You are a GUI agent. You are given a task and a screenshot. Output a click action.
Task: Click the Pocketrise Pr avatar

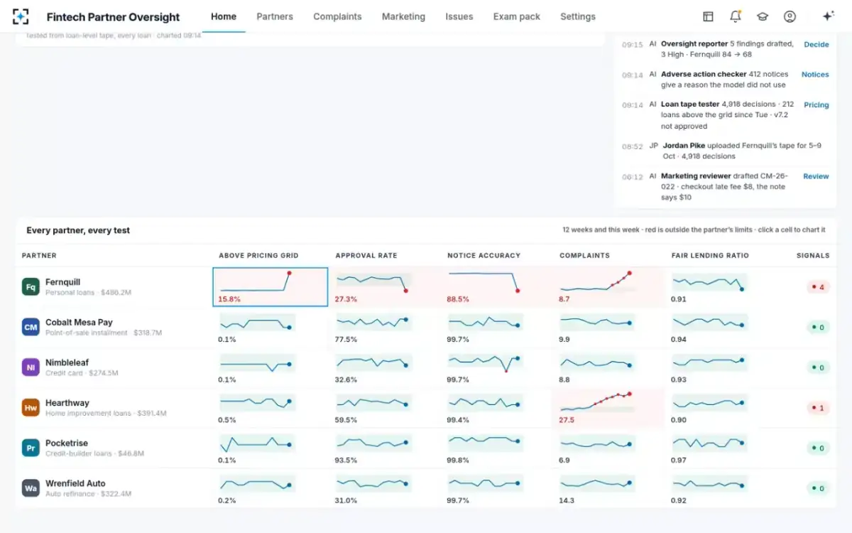coord(31,448)
